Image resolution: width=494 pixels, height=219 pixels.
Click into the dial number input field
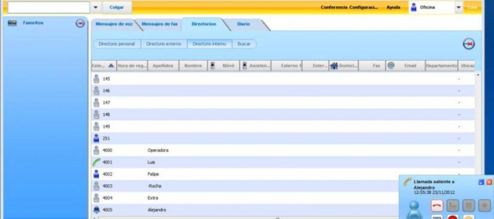(49, 7)
